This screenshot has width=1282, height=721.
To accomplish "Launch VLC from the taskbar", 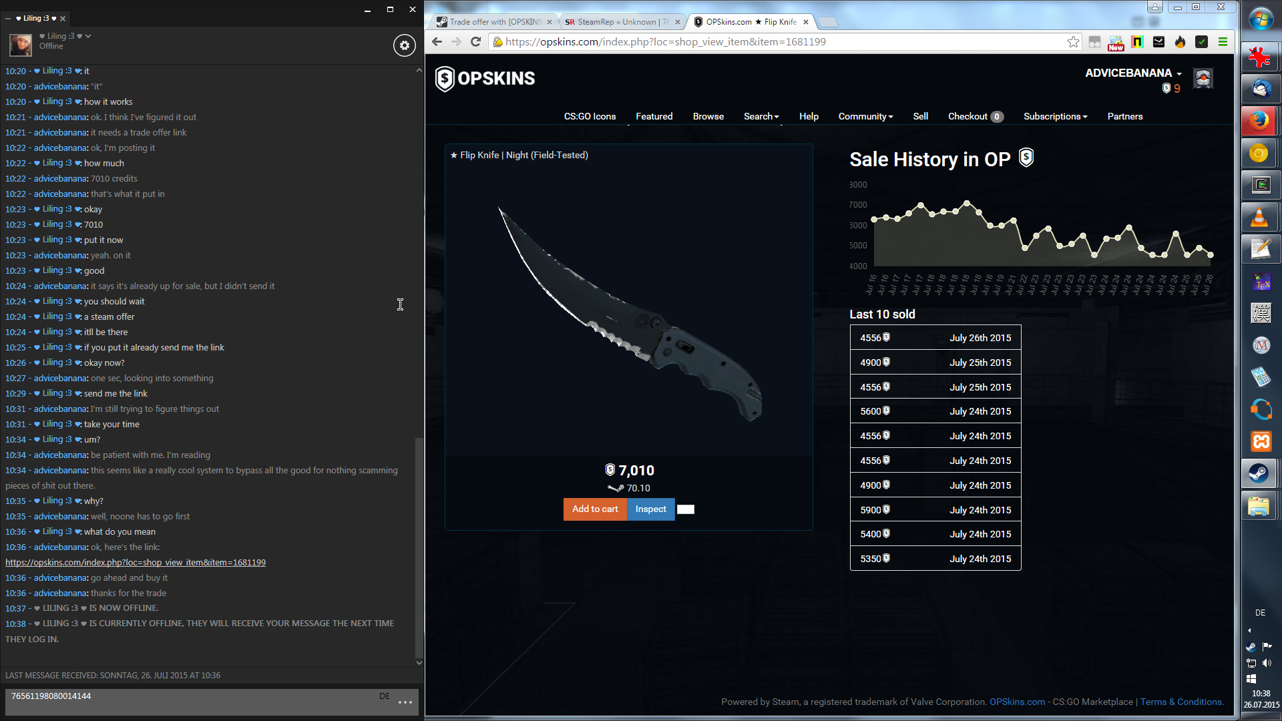I will tap(1259, 218).
